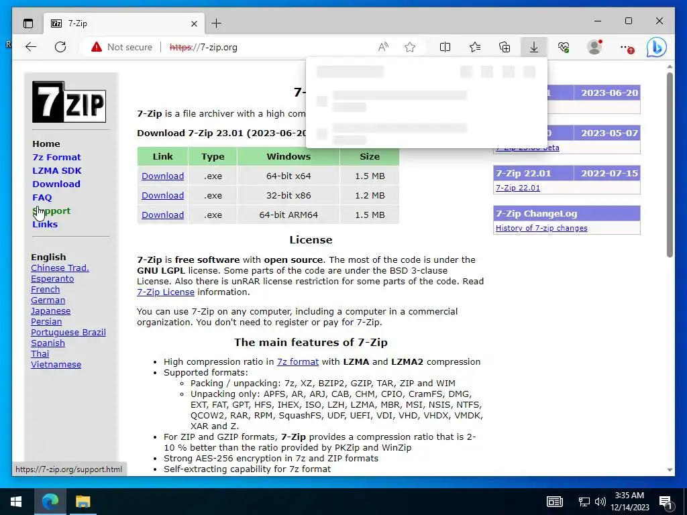Image resolution: width=687 pixels, height=515 pixels.
Task: Open the Not secure site info warning
Action: (x=121, y=47)
